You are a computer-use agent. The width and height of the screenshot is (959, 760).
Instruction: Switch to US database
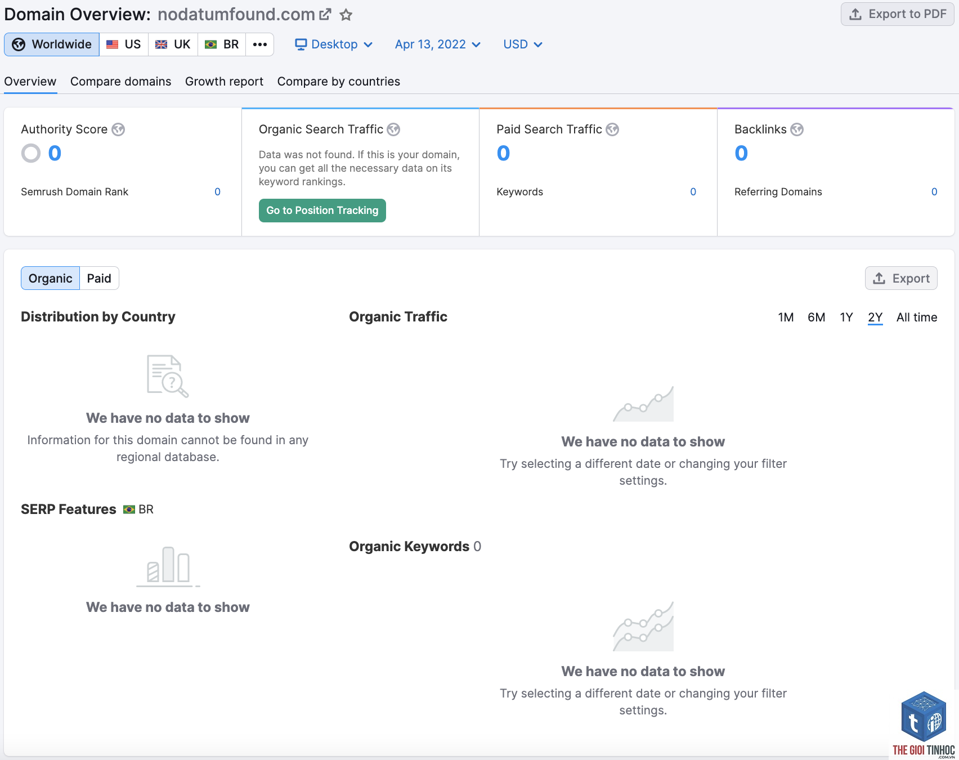124,44
